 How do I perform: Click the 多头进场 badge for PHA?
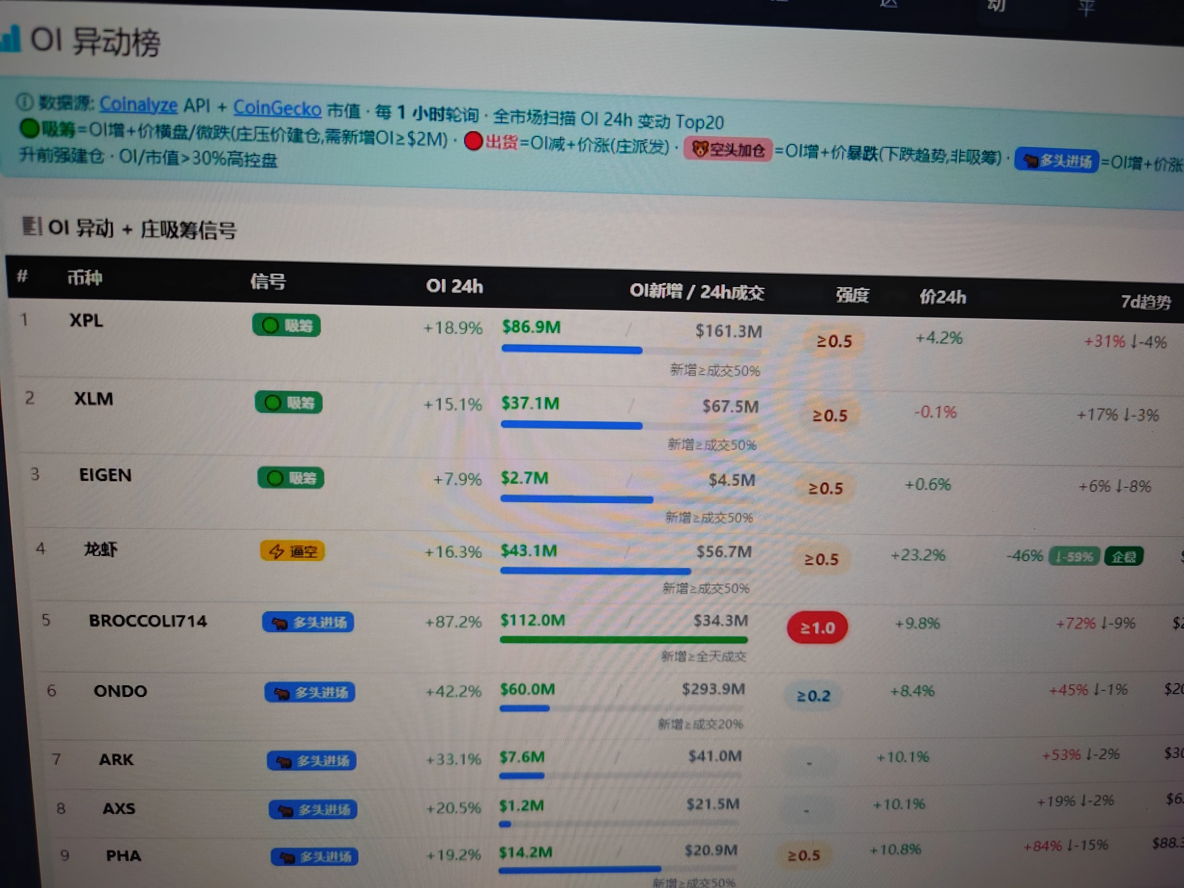coord(314,857)
